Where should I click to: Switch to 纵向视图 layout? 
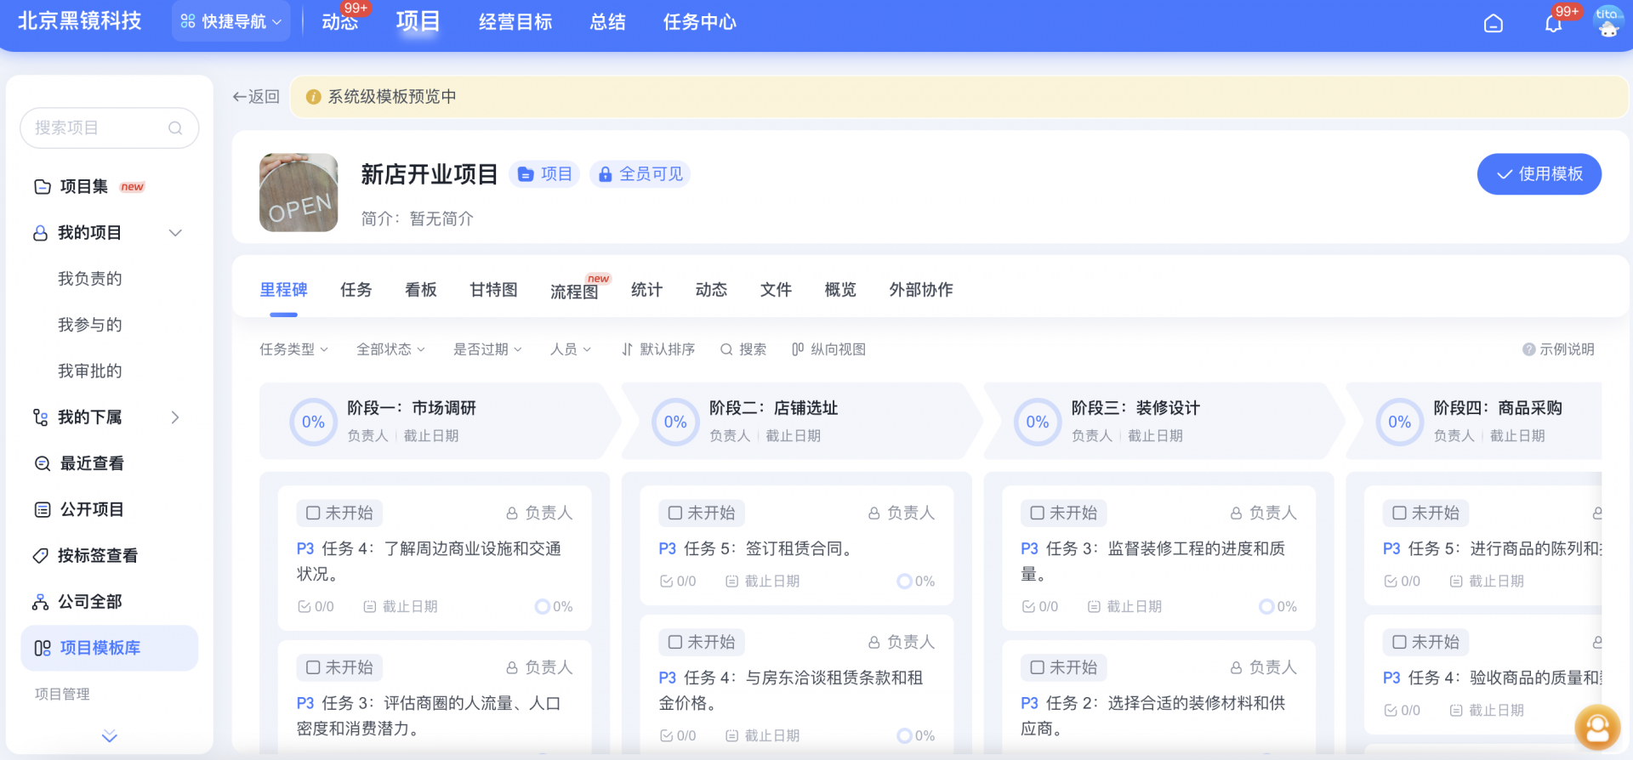pos(828,349)
